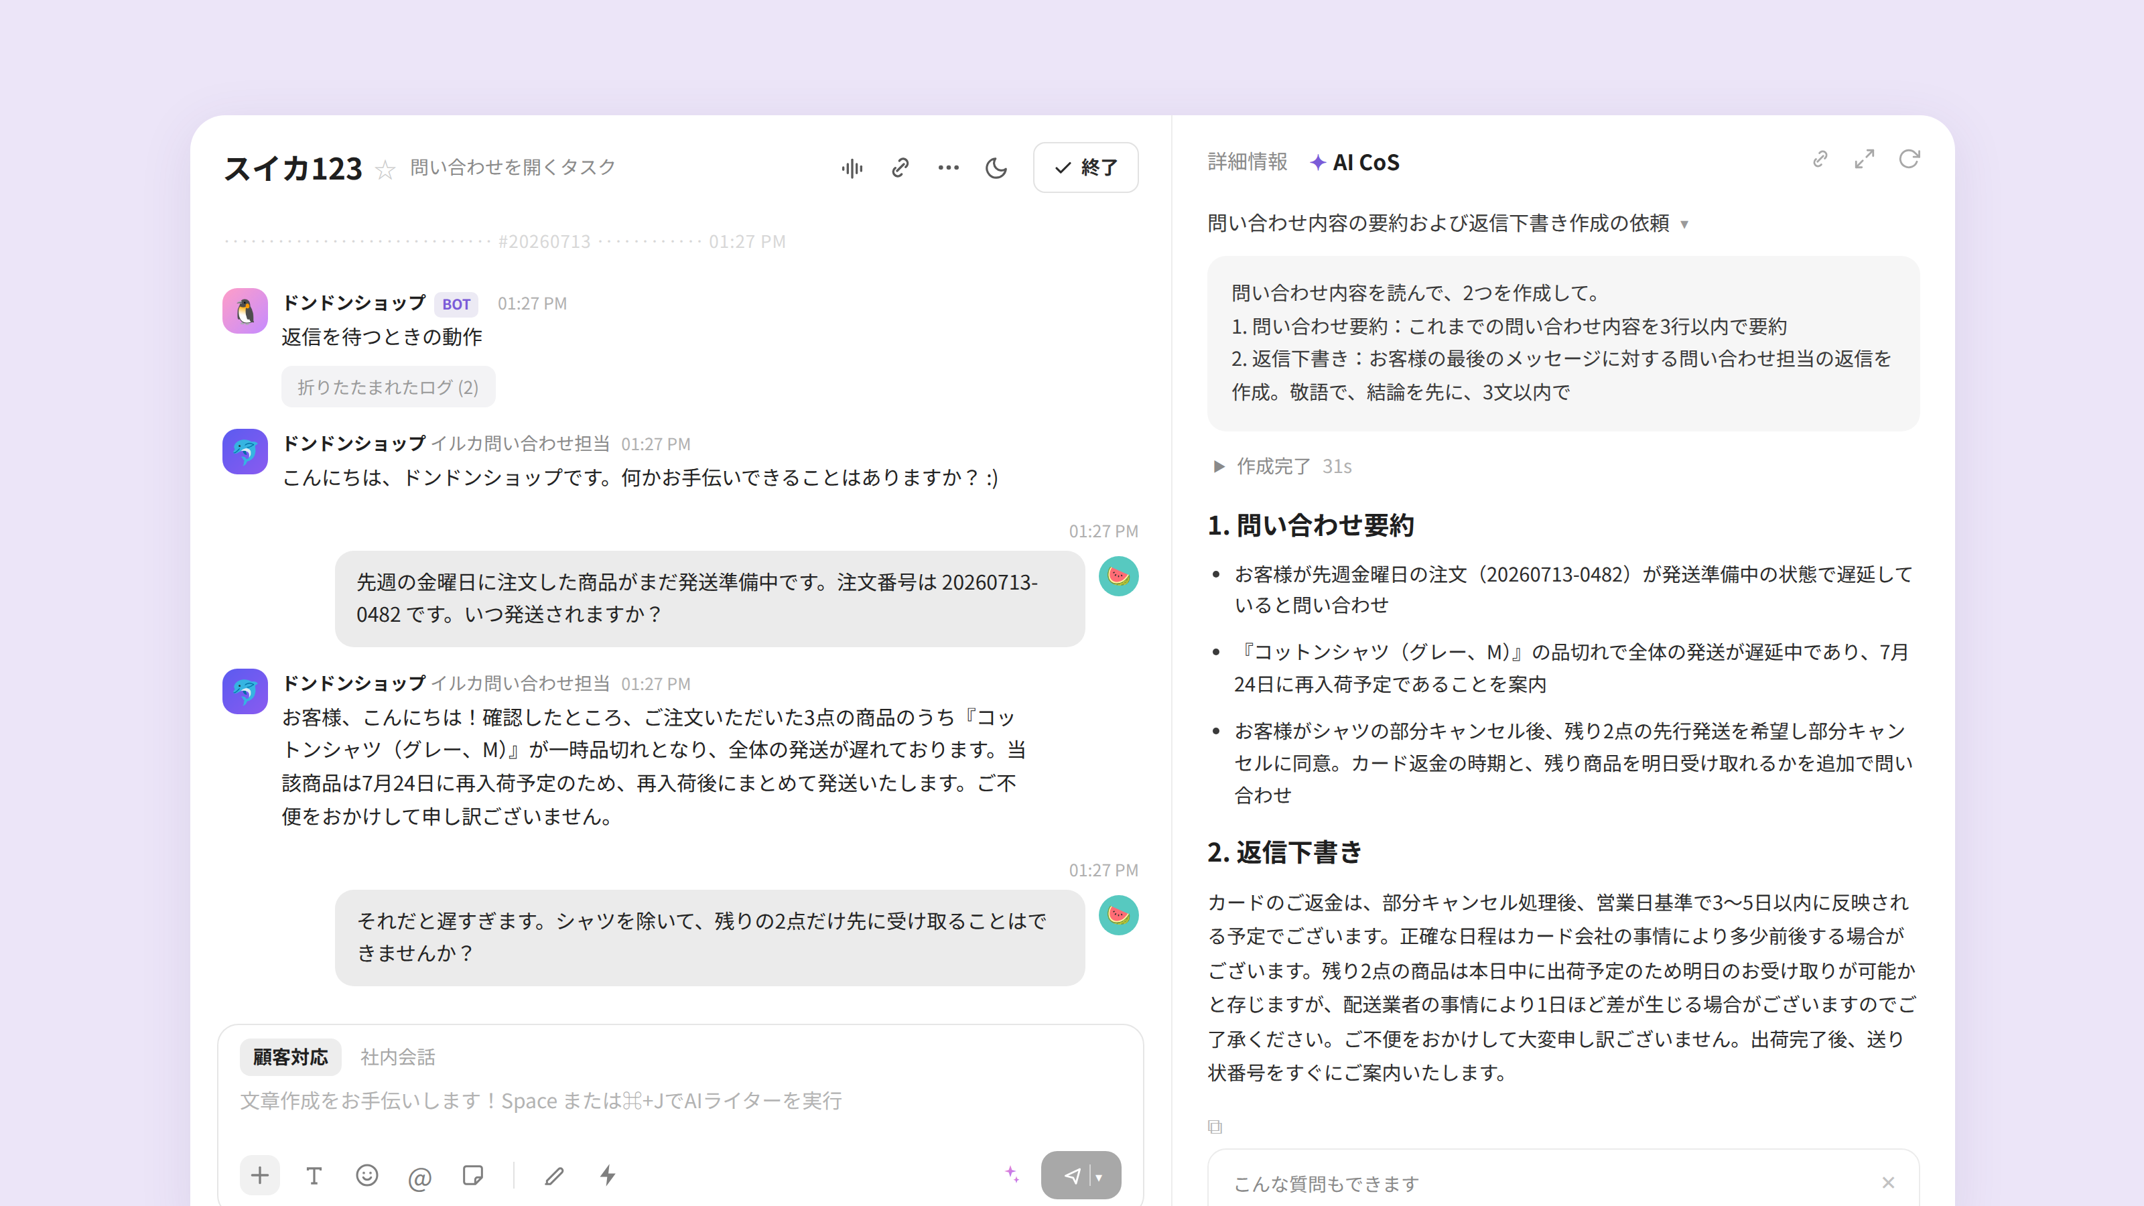Click the 終了 button to close chat
2144x1206 pixels.
[x=1085, y=167]
